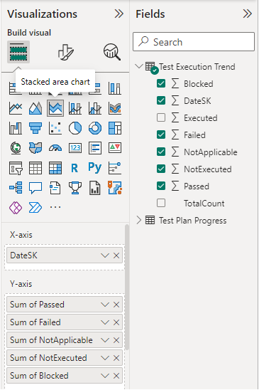Select the Key influencers visual
259x390 pixels.
coord(115,168)
